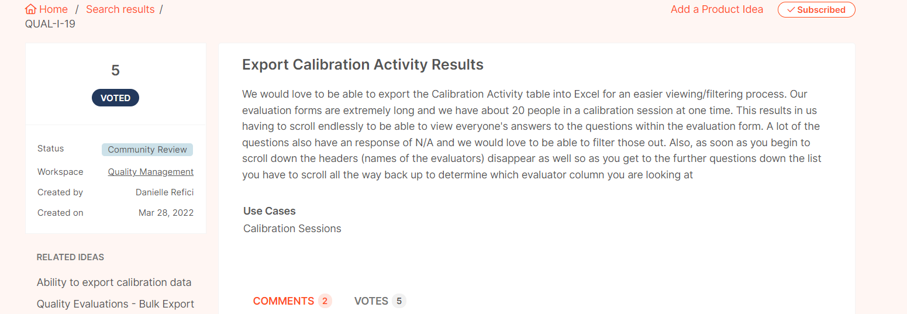Click the Community Review status badge
The height and width of the screenshot is (314, 907).
click(x=147, y=150)
